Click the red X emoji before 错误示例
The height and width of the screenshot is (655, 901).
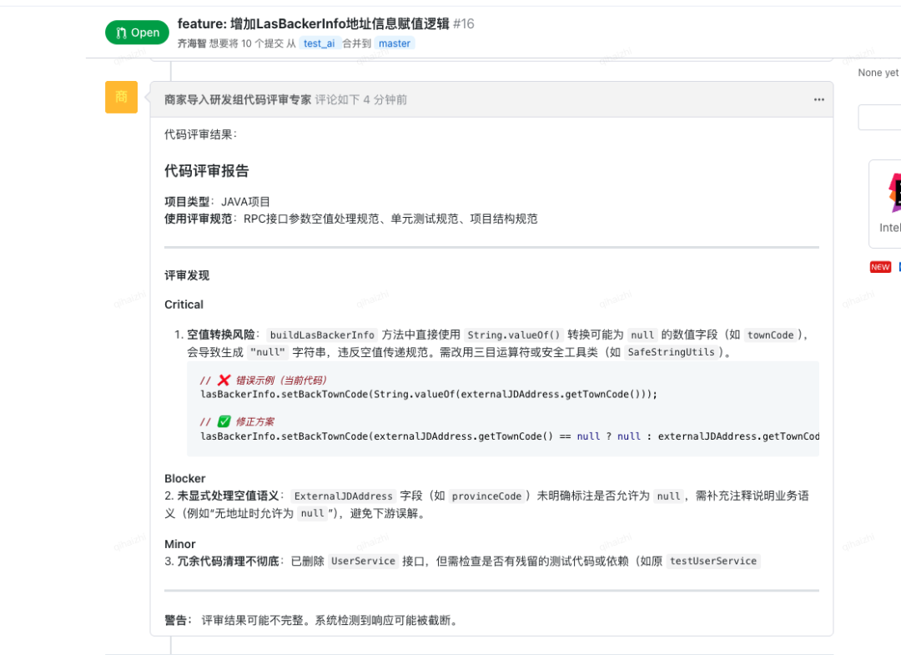click(x=224, y=380)
